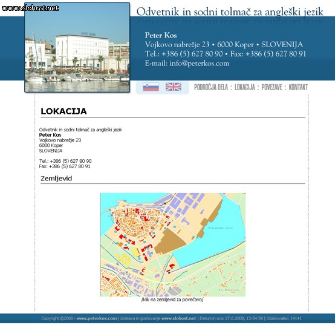Follow the www.peterkos.com footer link
Screen dimensions: 335x334
[x=97, y=318]
